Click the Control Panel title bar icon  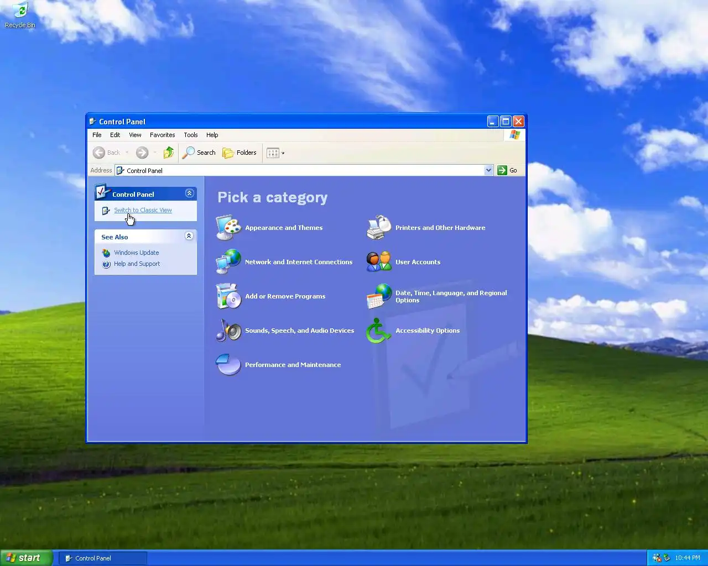pos(93,122)
